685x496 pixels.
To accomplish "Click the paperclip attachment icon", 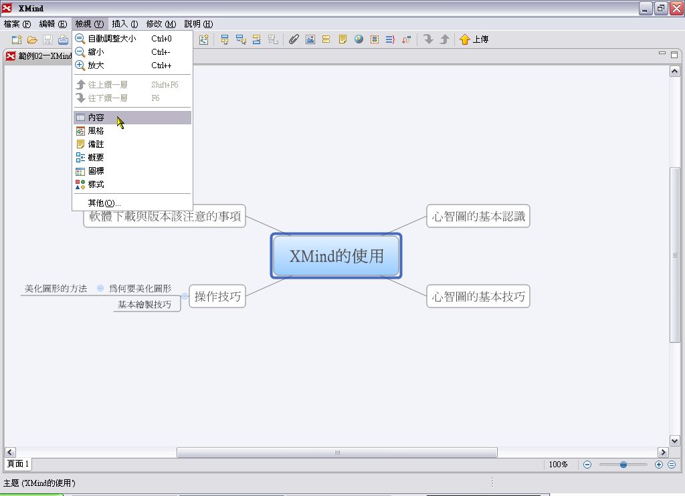I will click(x=294, y=39).
